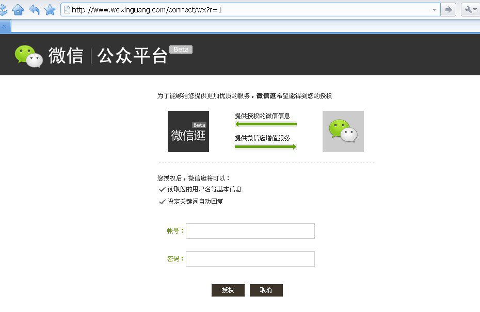Click the 微信 title text in header

66,56
